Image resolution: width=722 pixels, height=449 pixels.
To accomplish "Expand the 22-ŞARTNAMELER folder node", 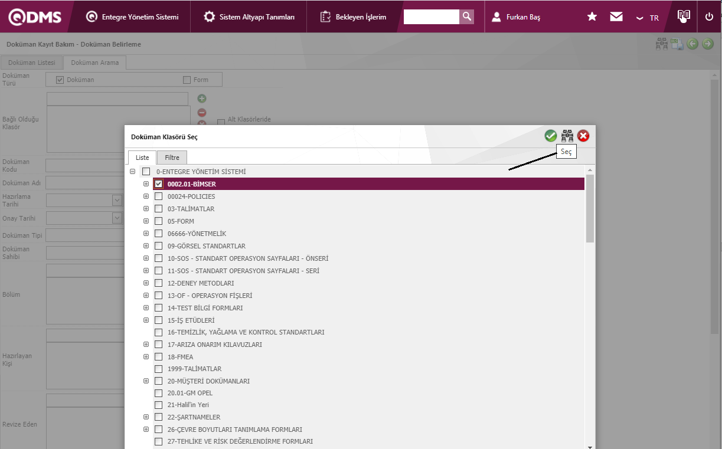I will pos(146,417).
